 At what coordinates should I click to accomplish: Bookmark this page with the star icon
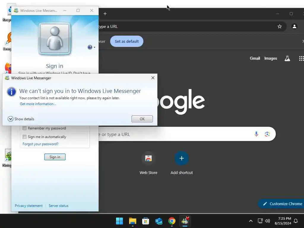coord(280,26)
